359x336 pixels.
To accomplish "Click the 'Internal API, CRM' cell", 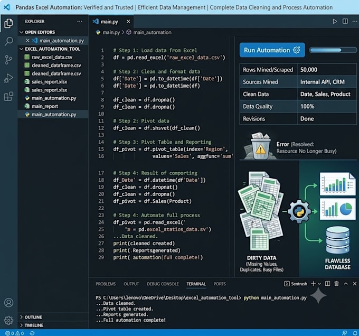I will coord(327,82).
